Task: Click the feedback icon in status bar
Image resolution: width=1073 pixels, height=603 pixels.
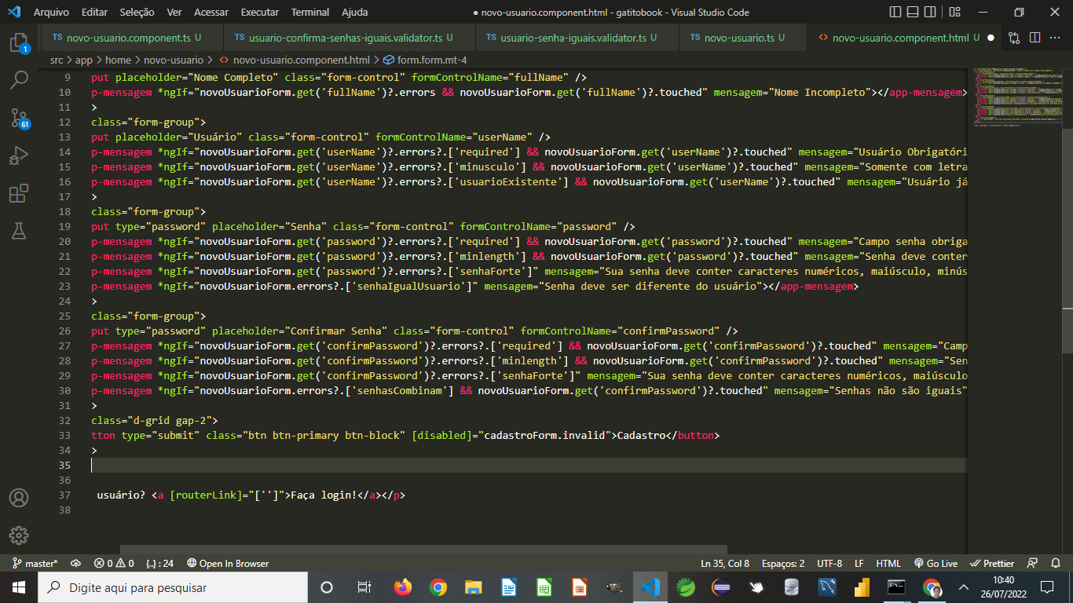Action: point(1034,564)
